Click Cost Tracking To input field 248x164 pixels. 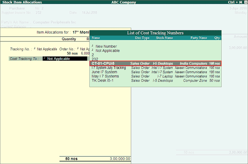(65, 59)
